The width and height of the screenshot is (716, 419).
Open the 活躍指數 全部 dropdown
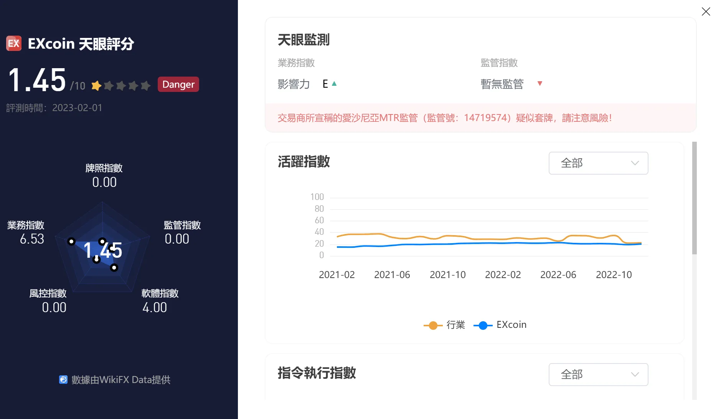tap(598, 163)
